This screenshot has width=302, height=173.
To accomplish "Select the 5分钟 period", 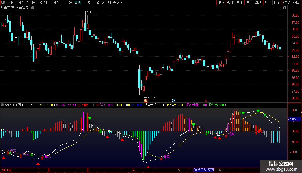I will point(31,2).
